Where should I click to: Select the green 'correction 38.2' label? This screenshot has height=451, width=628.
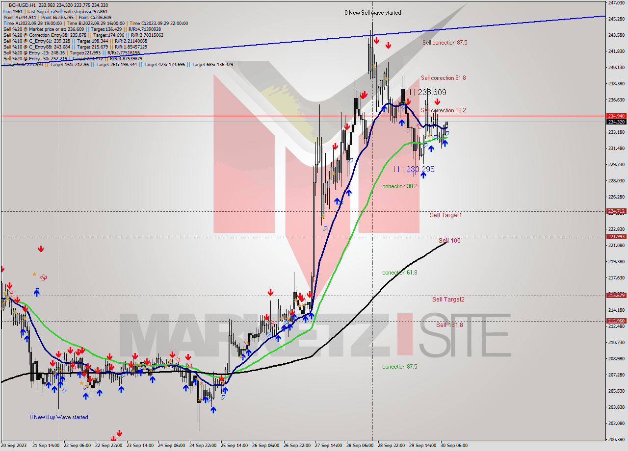pos(400,186)
